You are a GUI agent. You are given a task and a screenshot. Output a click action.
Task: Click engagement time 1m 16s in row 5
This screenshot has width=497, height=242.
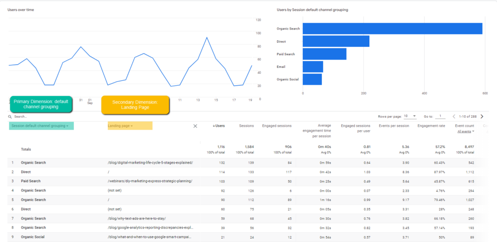[x=326, y=200]
